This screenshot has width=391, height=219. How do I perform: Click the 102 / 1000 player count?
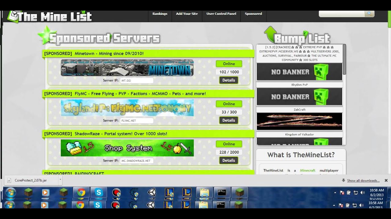[x=229, y=72]
